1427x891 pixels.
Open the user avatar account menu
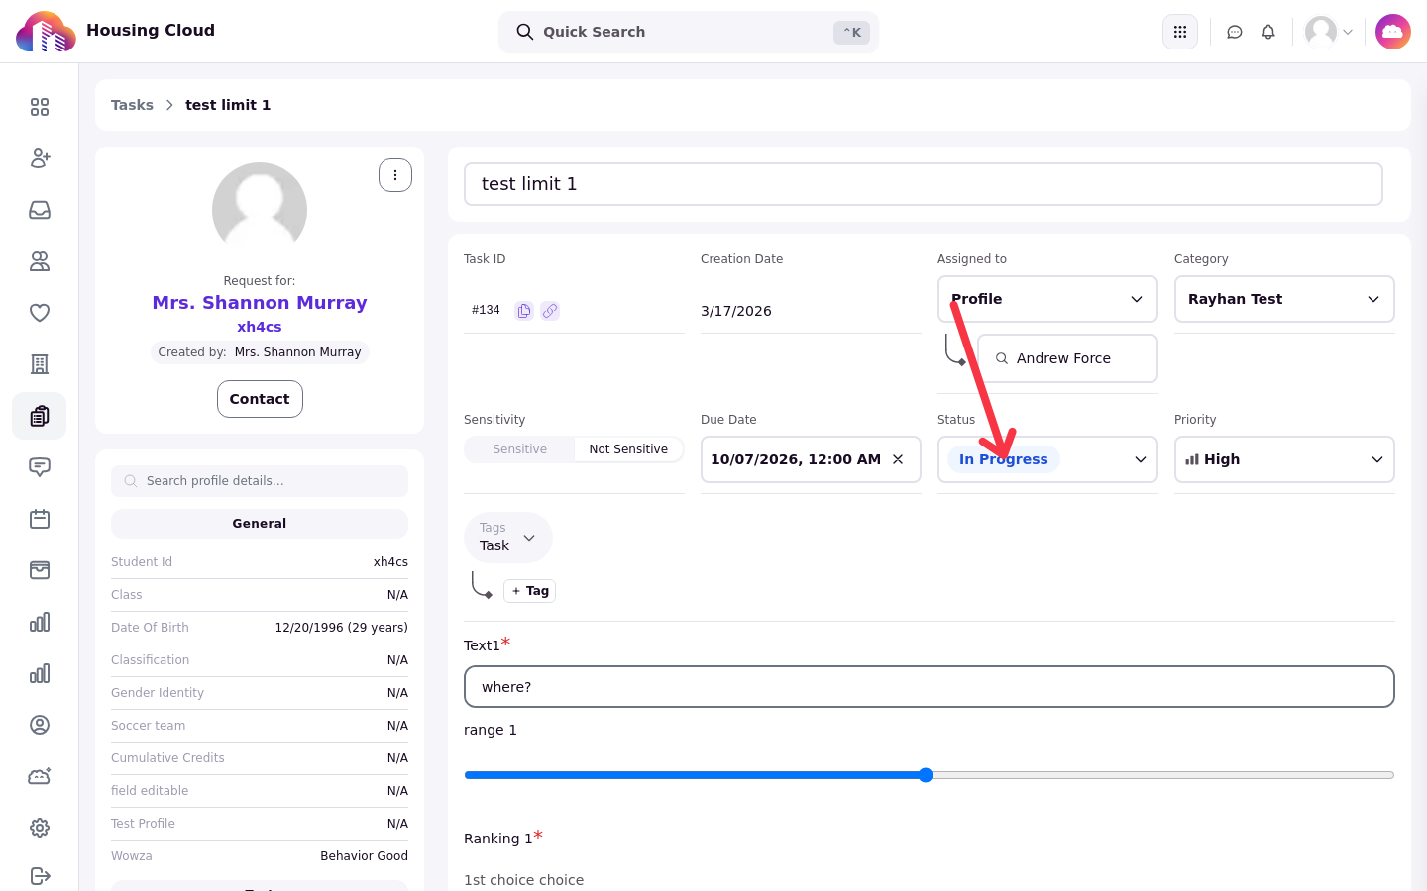tap(1329, 32)
